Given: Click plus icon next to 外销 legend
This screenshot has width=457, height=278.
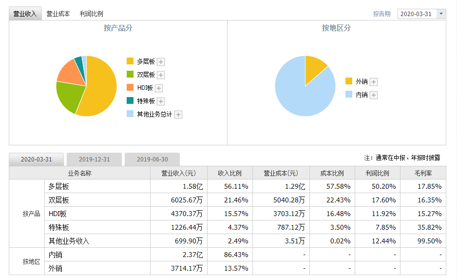Looking at the screenshot, I should pyautogui.click(x=374, y=82).
